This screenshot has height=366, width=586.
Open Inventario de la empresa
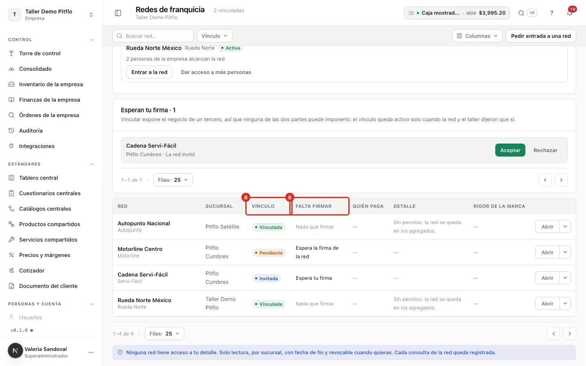coord(51,84)
